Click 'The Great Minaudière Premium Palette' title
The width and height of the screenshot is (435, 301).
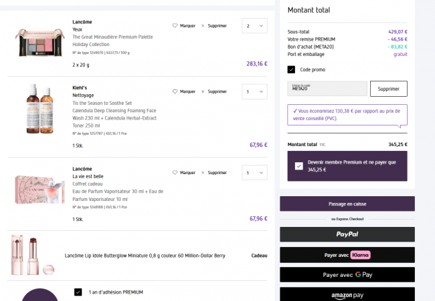click(x=112, y=37)
